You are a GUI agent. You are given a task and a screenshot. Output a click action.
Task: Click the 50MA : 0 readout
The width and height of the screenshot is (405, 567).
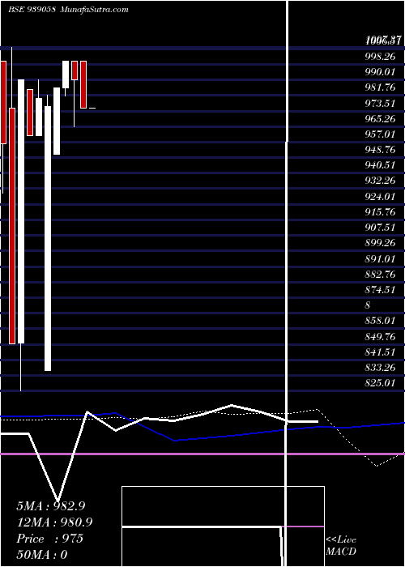(x=42, y=555)
